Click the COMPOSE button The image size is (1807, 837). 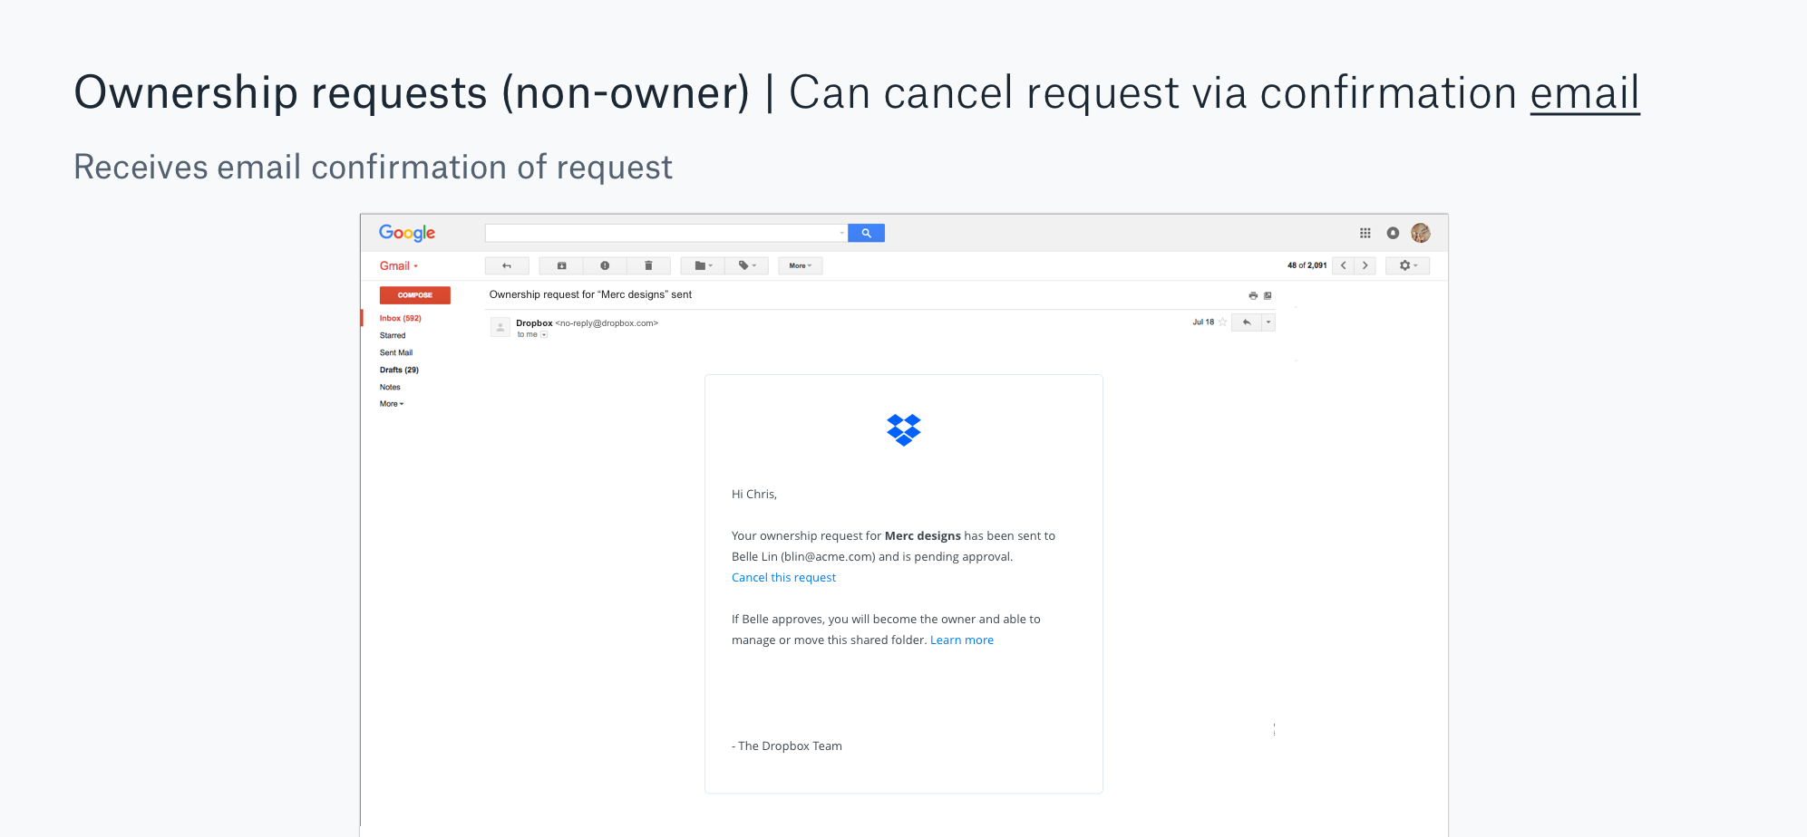(414, 294)
